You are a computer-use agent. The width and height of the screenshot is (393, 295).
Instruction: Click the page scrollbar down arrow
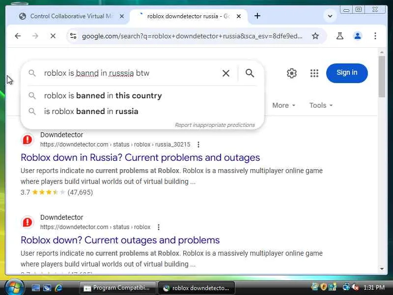[382, 269]
